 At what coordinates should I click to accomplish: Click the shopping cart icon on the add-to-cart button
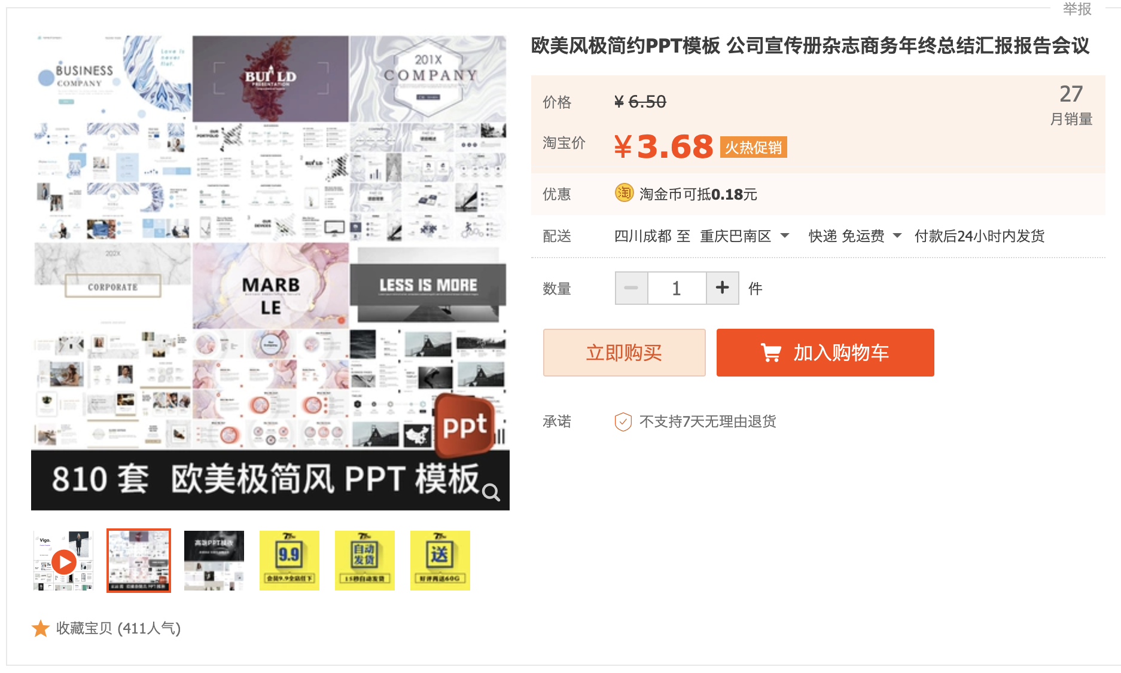[x=771, y=353]
